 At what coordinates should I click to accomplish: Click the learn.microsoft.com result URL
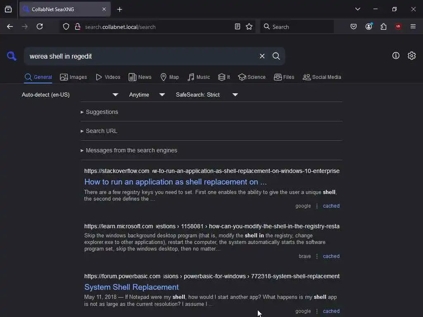(x=212, y=226)
